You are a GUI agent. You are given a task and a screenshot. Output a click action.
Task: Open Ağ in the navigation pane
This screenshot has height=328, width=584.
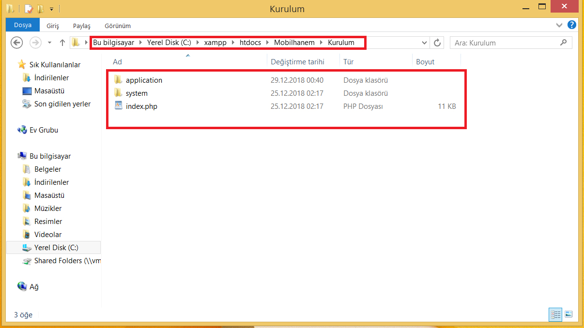(x=34, y=287)
